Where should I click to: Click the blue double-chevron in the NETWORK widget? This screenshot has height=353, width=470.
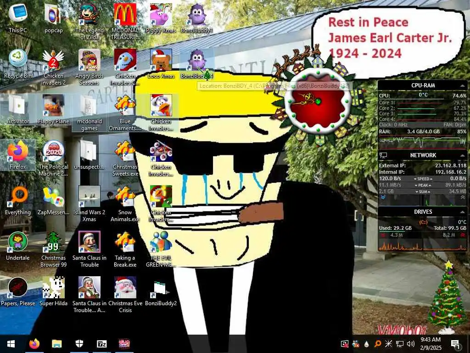click(382, 197)
